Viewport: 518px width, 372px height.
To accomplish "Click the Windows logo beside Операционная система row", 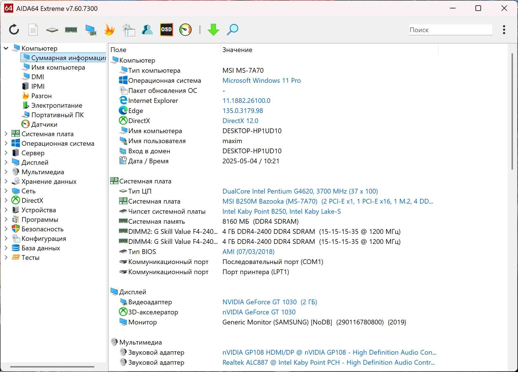I will point(123,81).
